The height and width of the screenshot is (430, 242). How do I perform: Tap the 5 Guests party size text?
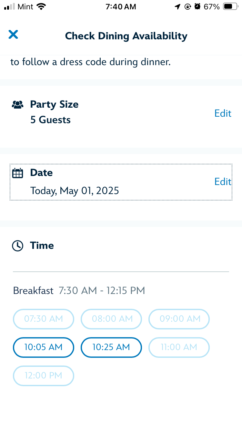coord(50,120)
